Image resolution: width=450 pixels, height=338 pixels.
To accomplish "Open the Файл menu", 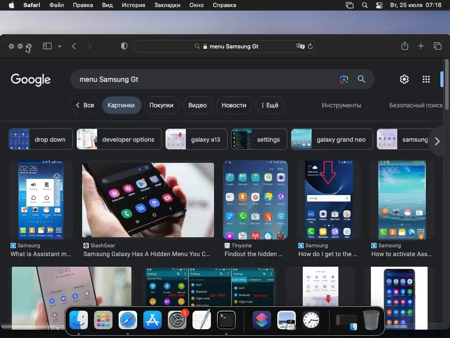I will 57,5.
